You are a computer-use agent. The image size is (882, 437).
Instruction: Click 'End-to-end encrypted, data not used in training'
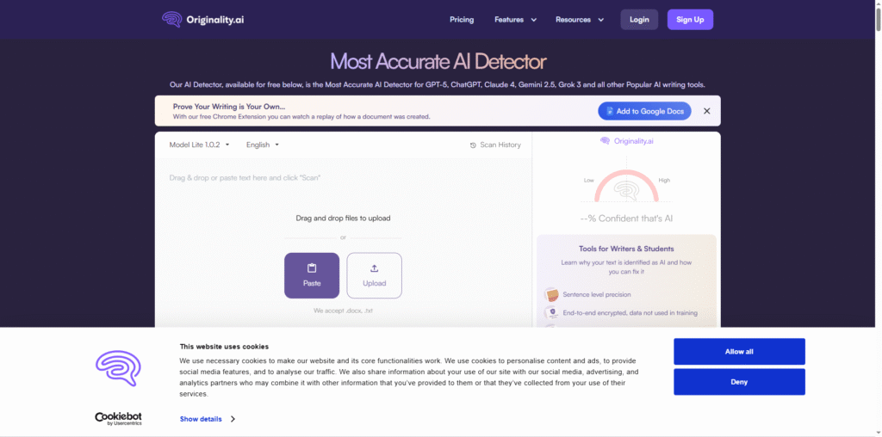630,312
